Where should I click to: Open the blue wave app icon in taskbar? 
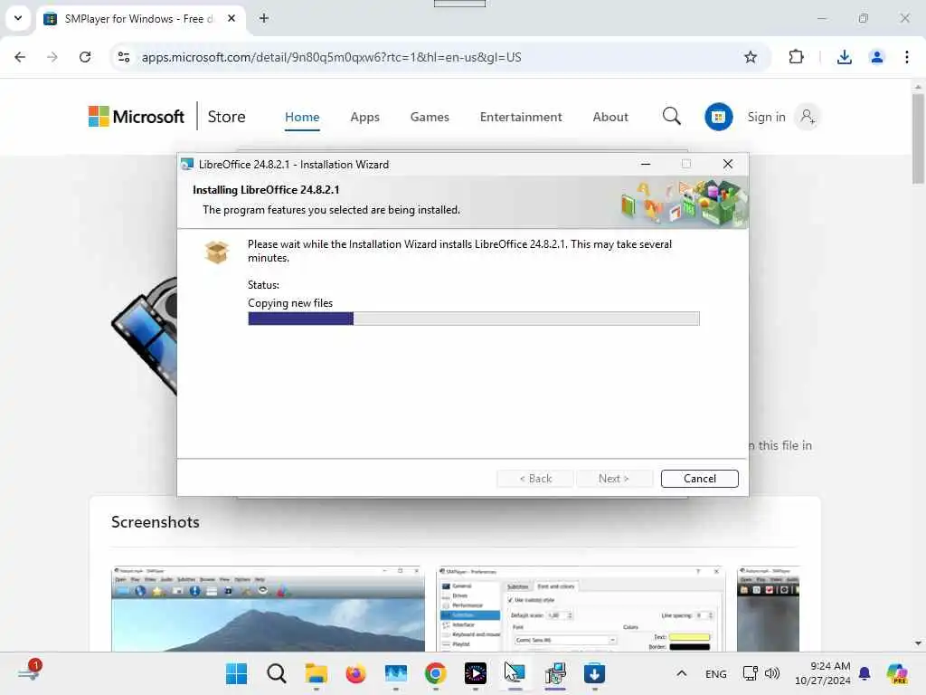(x=396, y=673)
